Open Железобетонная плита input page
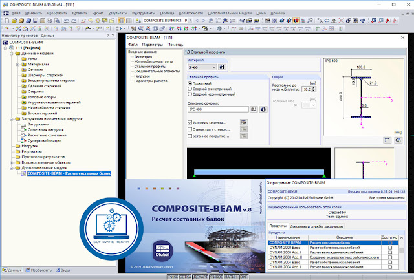 [x=154, y=61]
